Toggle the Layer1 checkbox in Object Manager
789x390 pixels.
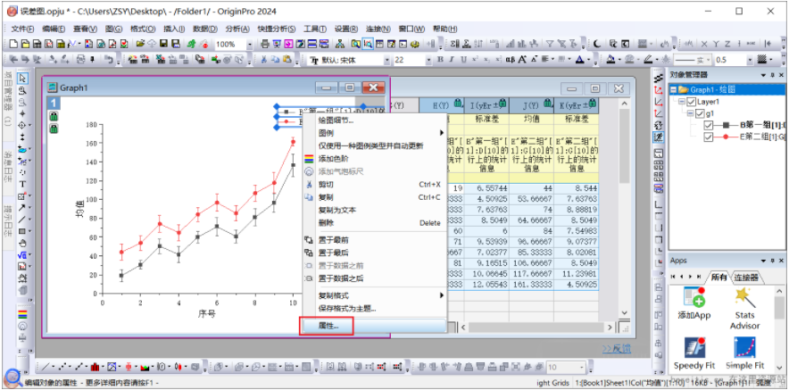[691, 102]
